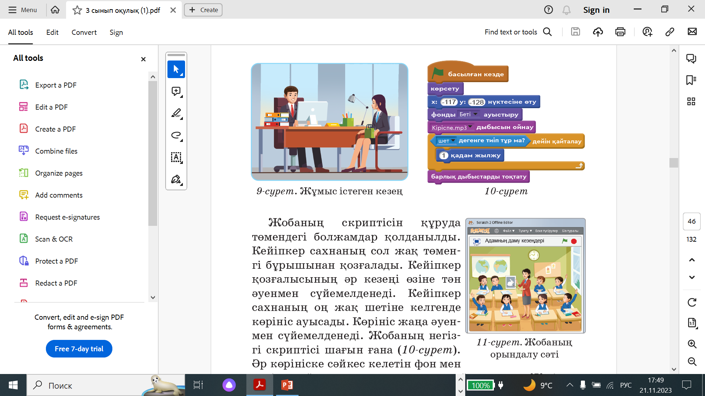This screenshot has height=396, width=705.
Task: Click the current page number field
Action: click(x=691, y=221)
